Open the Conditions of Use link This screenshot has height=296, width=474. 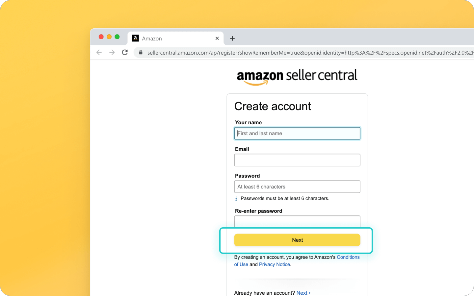click(348, 257)
